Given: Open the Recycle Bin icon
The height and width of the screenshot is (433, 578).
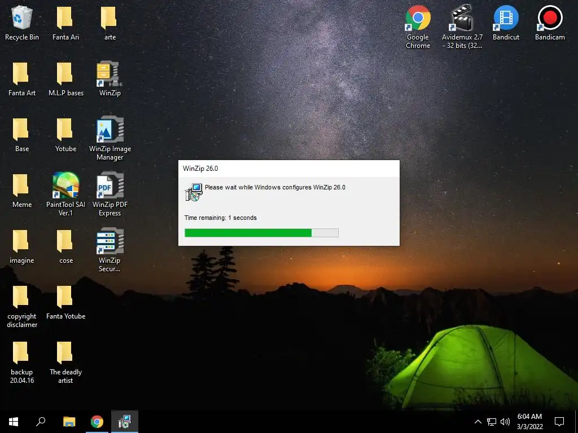Looking at the screenshot, I should click(x=22, y=23).
